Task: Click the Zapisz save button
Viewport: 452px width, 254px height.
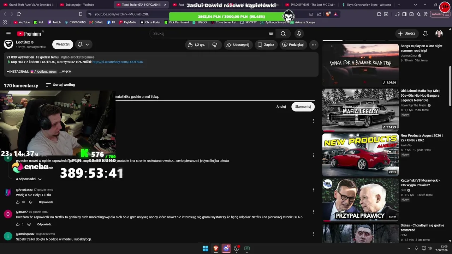Action: pyautogui.click(x=266, y=45)
